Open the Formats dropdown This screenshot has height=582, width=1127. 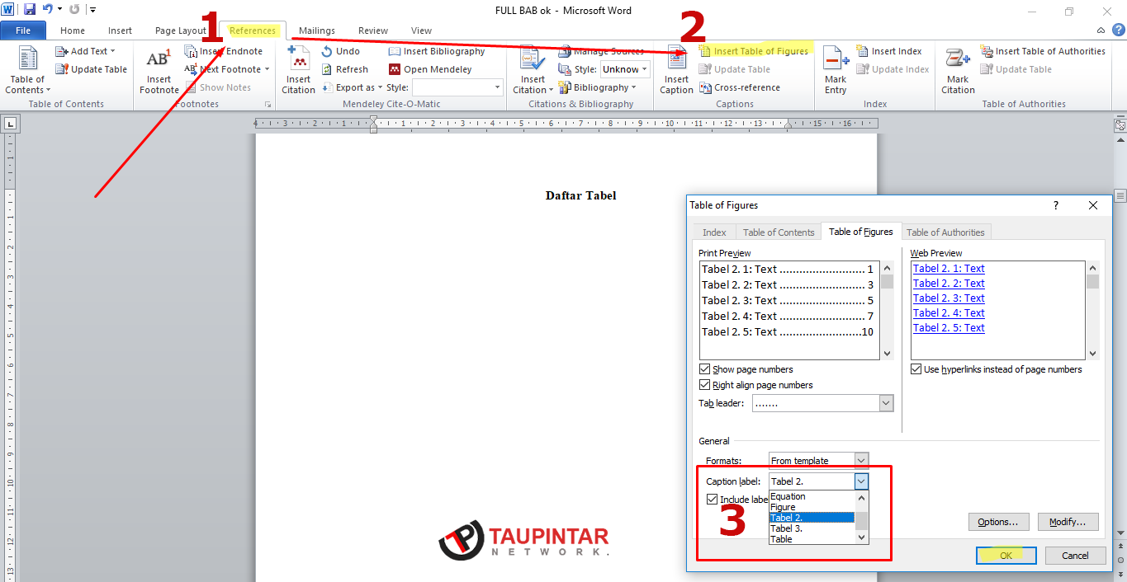(x=861, y=460)
